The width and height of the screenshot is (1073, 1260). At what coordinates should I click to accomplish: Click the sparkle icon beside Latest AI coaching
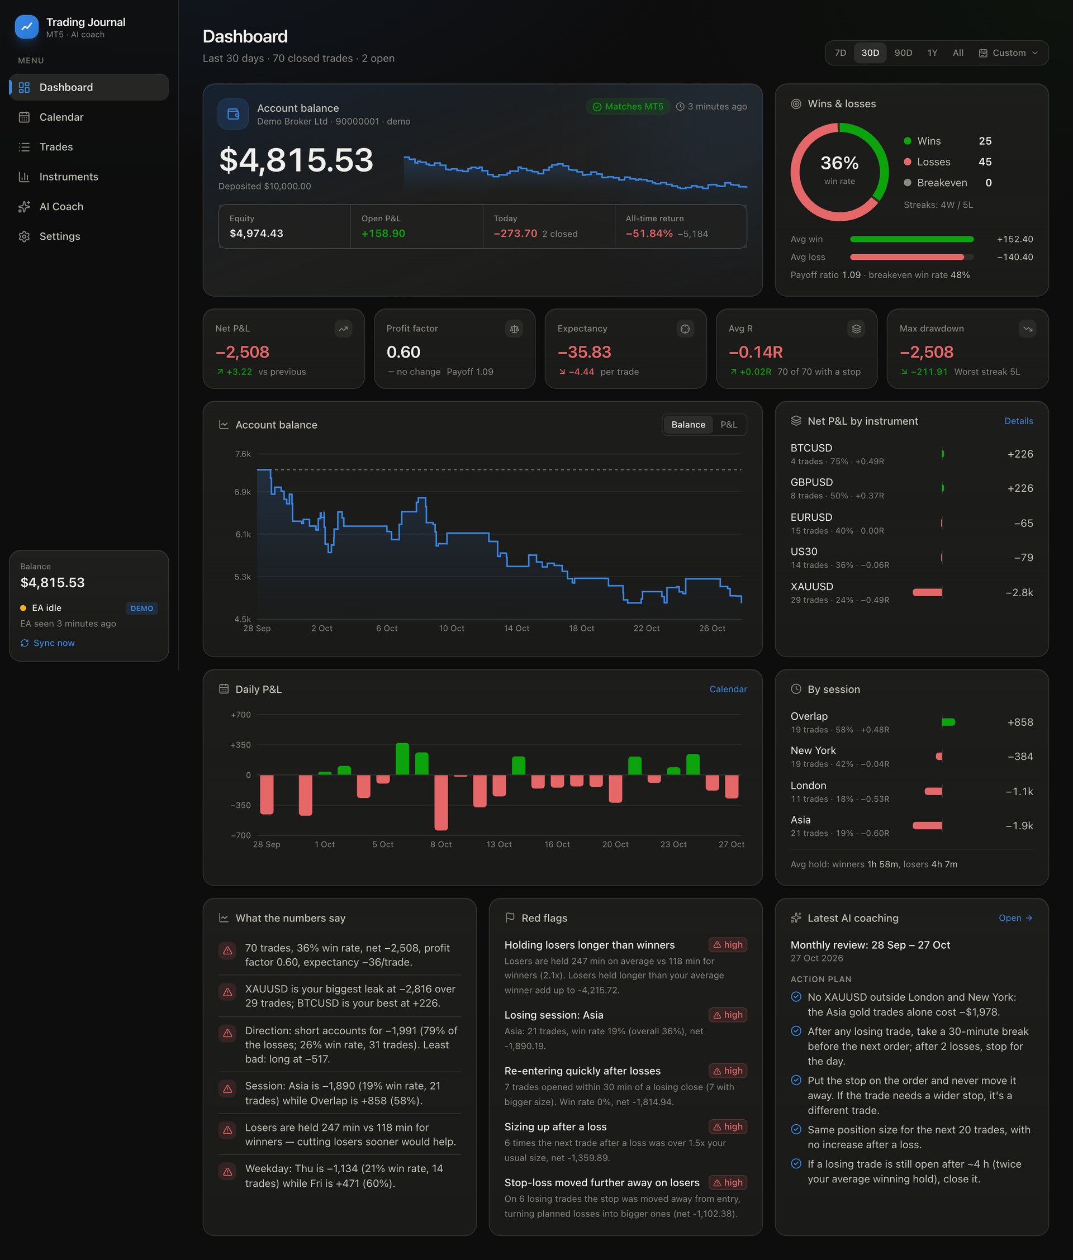pos(796,917)
